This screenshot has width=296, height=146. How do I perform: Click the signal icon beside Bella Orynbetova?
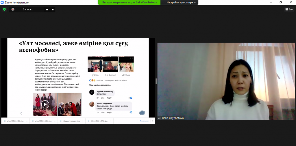click(x=159, y=118)
